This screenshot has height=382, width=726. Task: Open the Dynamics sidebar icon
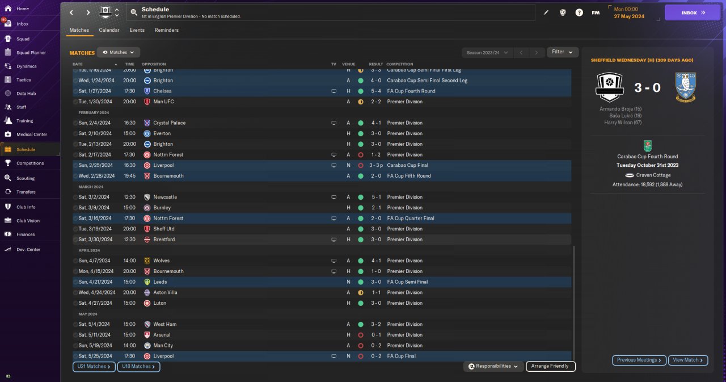(x=8, y=66)
